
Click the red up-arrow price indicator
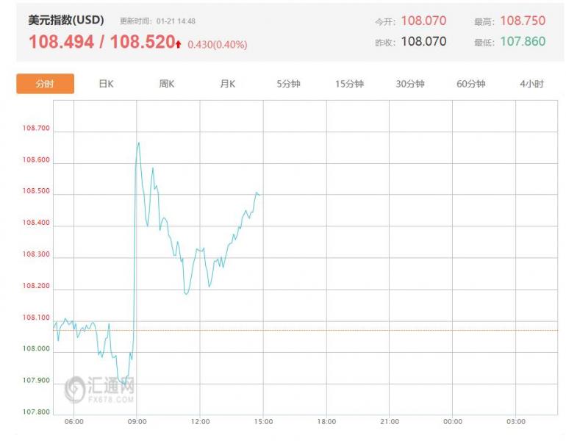coord(179,44)
